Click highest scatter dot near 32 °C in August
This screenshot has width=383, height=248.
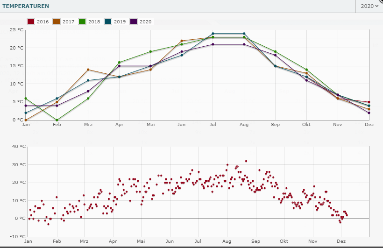[x=246, y=161]
